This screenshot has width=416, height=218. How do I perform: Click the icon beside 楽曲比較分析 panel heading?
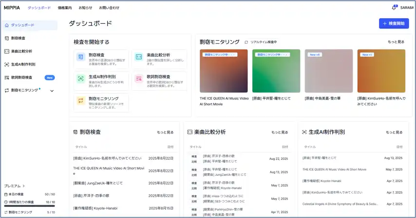click(189, 132)
